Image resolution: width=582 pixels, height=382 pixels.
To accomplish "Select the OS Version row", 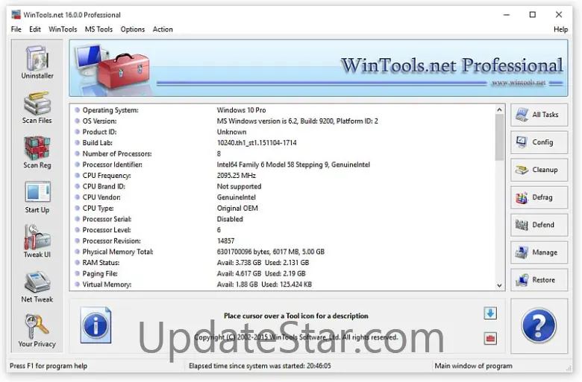I will tap(284, 121).
